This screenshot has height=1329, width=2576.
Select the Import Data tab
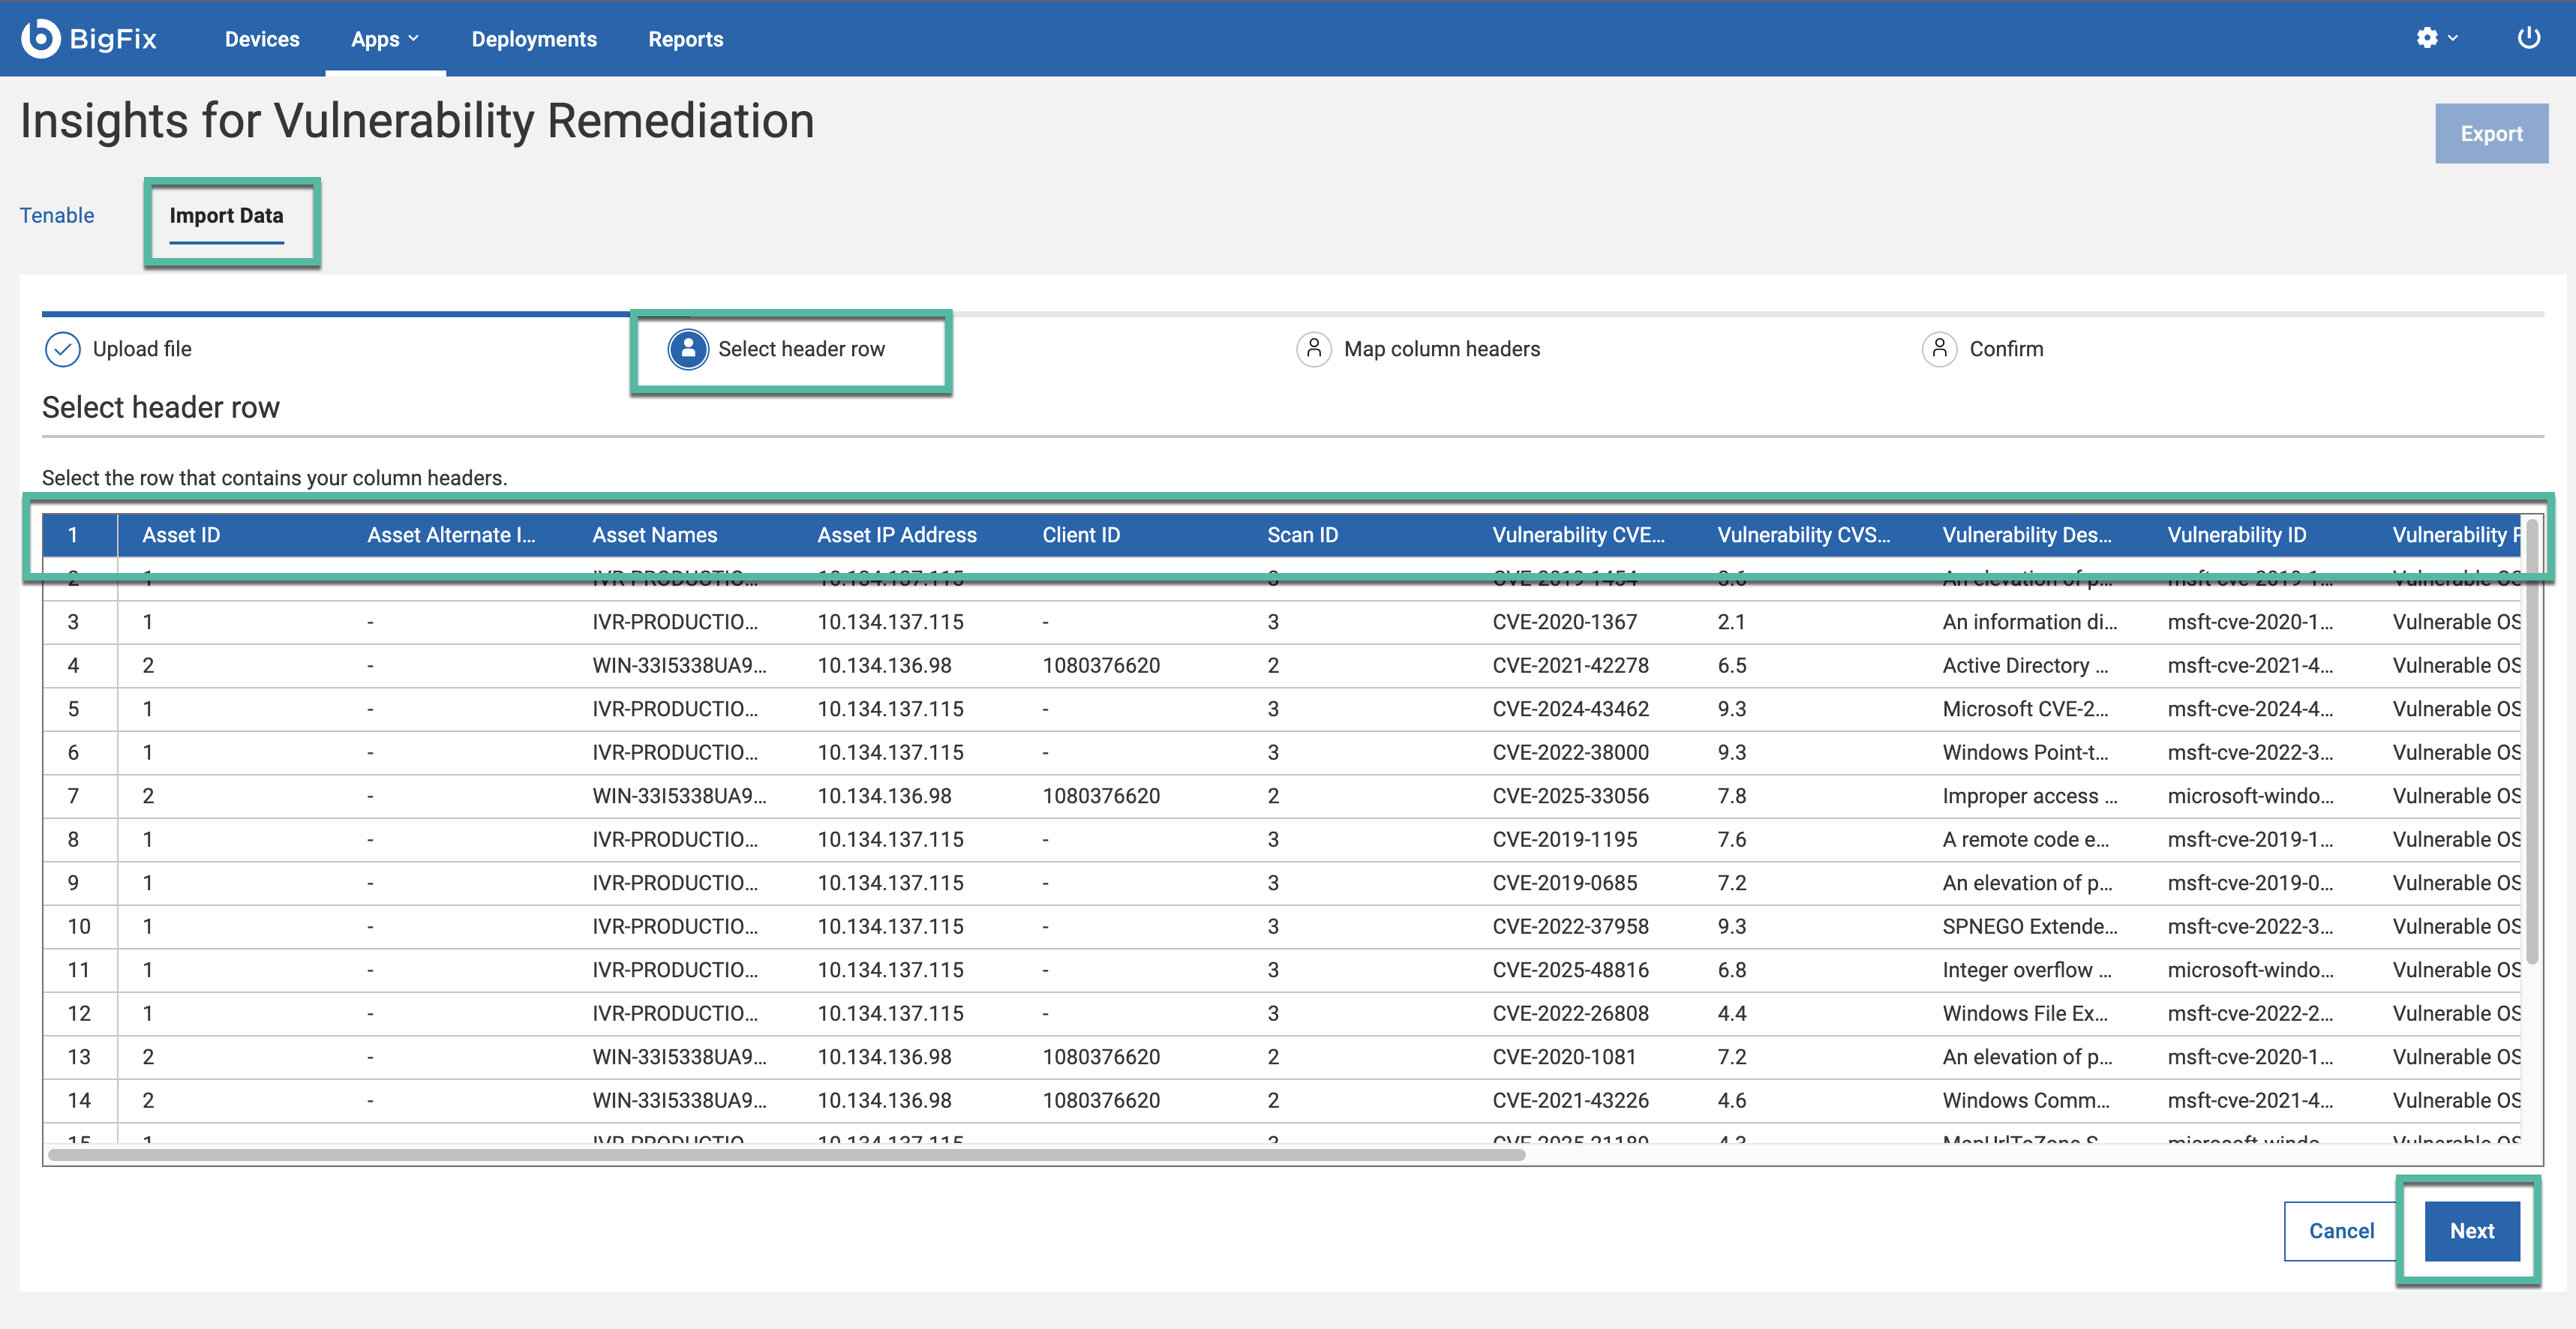pyautogui.click(x=226, y=215)
